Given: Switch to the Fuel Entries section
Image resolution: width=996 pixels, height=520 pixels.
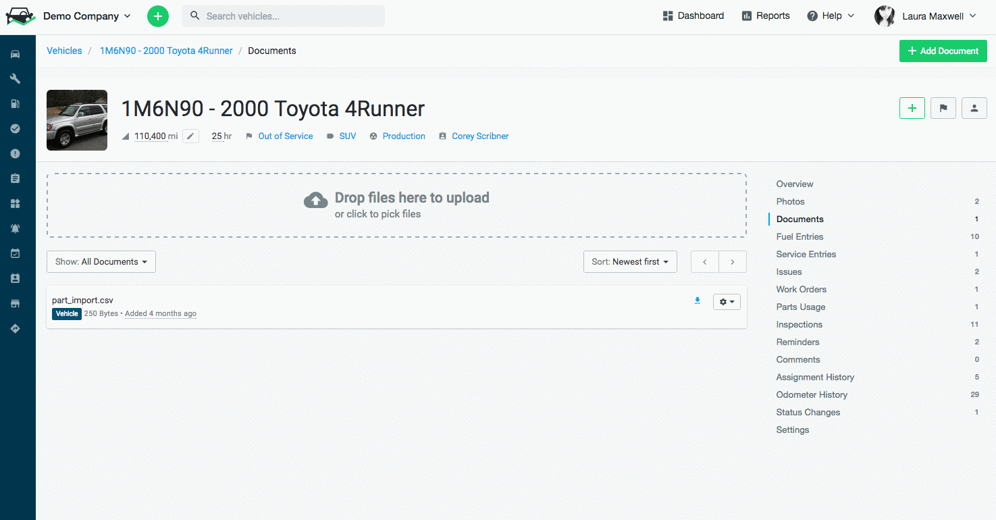Looking at the screenshot, I should pyautogui.click(x=800, y=236).
